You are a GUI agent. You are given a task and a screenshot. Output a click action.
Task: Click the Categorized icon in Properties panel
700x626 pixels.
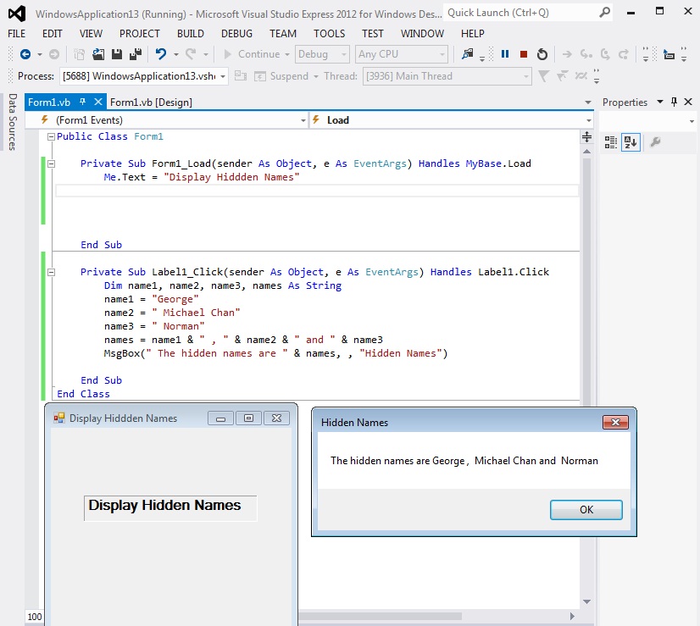(x=611, y=142)
